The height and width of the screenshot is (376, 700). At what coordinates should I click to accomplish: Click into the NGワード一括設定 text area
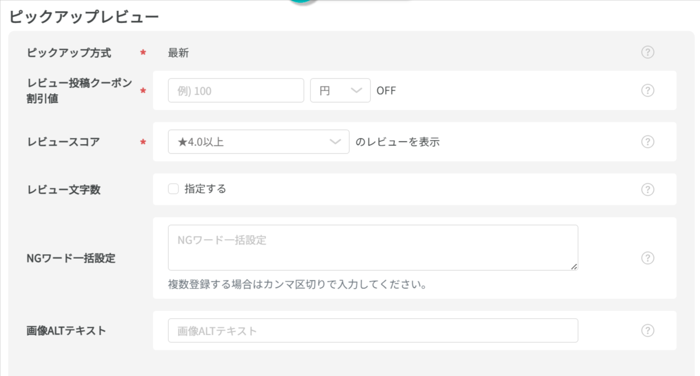pyautogui.click(x=372, y=248)
